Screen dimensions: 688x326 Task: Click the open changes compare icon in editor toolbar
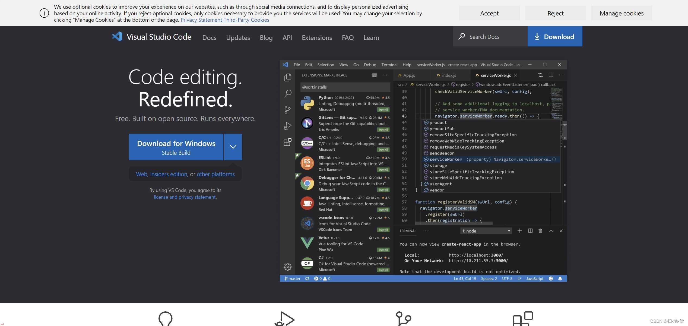[541, 75]
